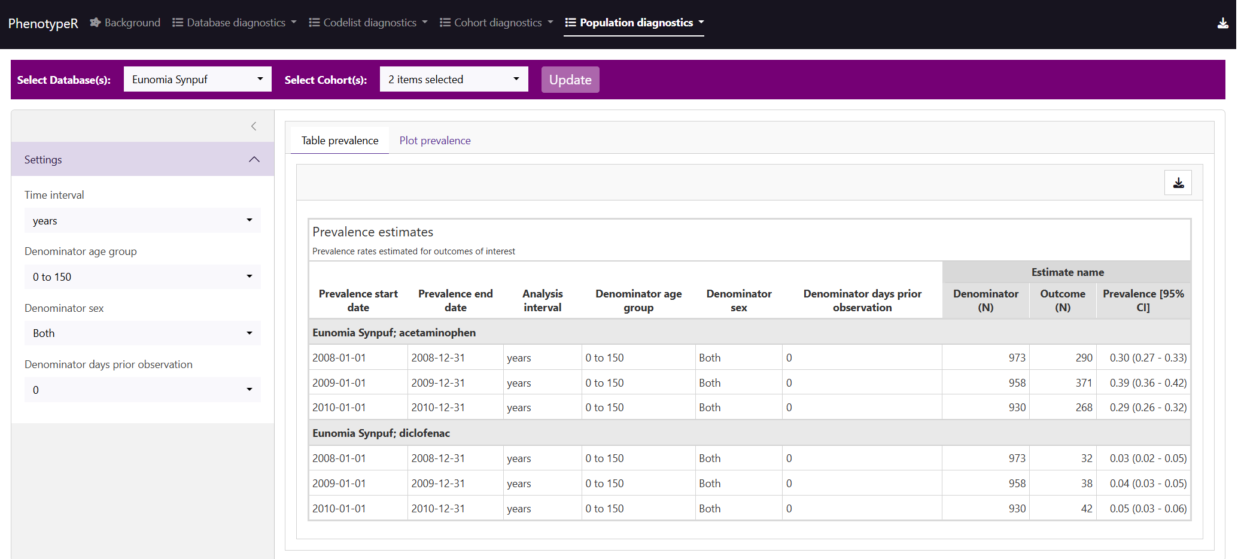Select the Table prevalence tab
Viewport: 1238px width, 559px height.
pyautogui.click(x=339, y=141)
